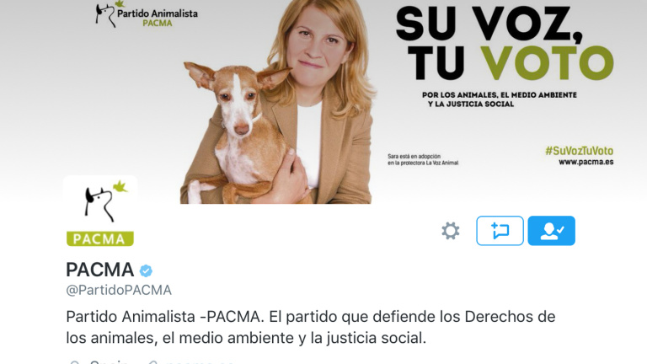Click the green VOTO word in banner
647x364 pixels.
tap(547, 62)
